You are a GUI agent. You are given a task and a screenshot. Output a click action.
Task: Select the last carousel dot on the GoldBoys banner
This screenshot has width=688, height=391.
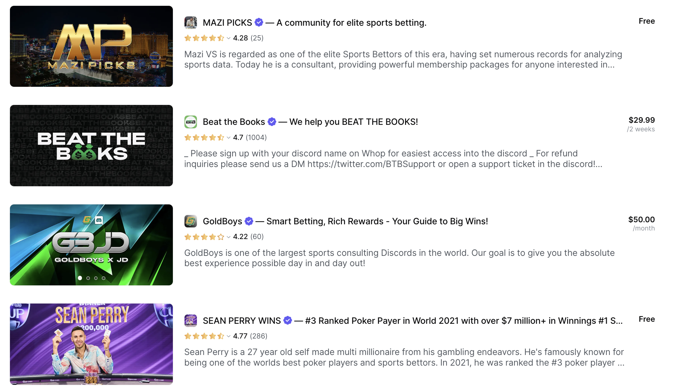[104, 278]
